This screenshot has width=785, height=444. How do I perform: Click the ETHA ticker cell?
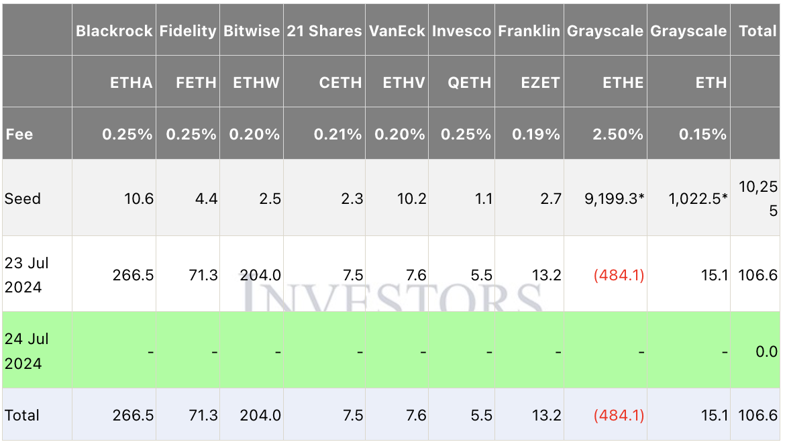tap(132, 82)
